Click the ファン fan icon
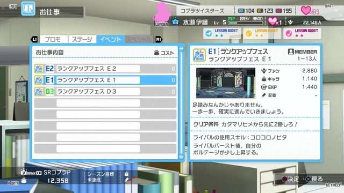Screen dimensions: 344x193 point(264,71)
